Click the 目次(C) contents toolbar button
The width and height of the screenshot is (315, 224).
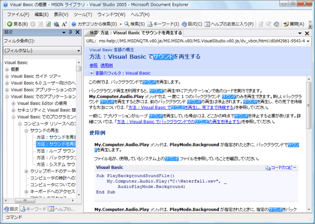point(192,24)
